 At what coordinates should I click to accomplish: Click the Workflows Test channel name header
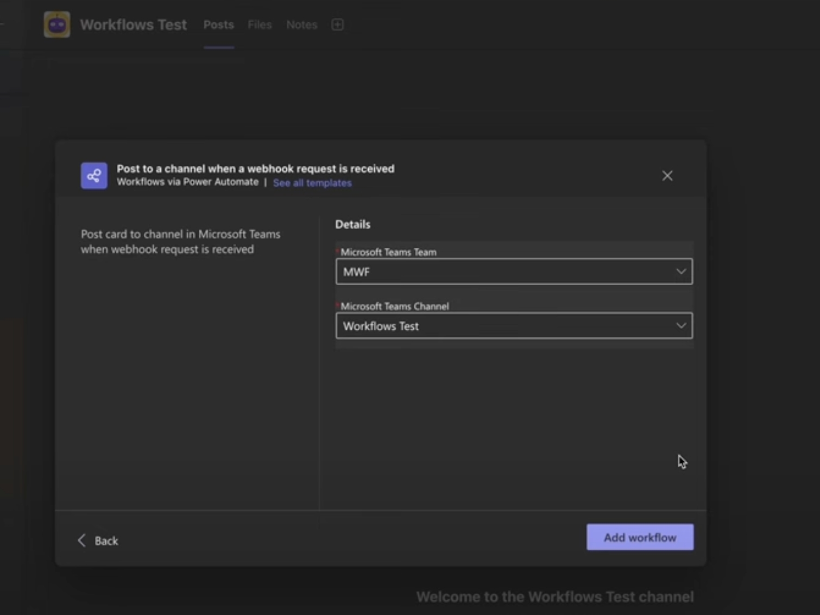point(133,25)
